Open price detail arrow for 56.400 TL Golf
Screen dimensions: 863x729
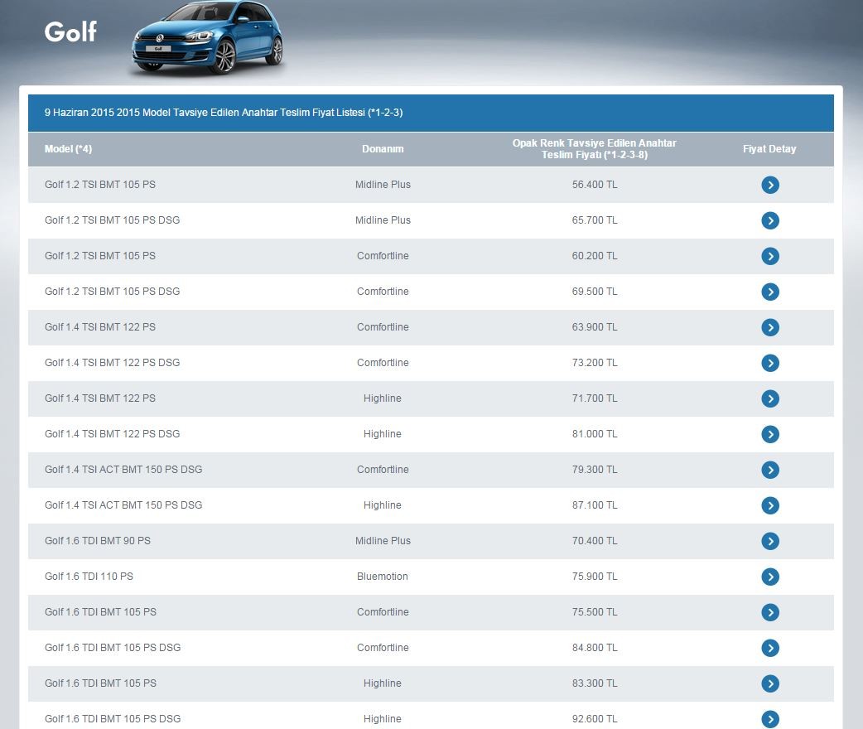770,185
